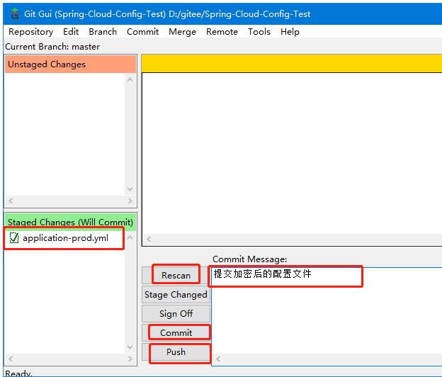Open the Merge menu
The image size is (442, 377).
pos(182,32)
